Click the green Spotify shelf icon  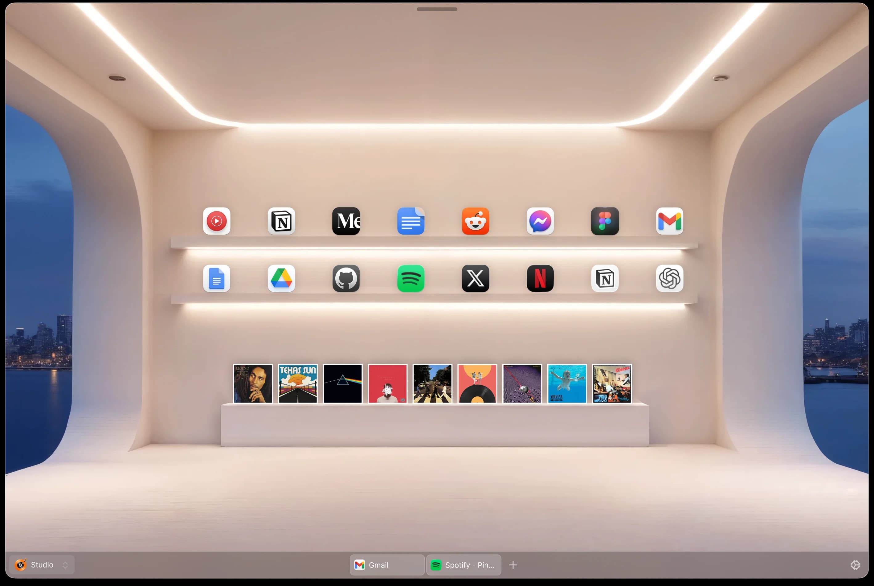pos(411,278)
